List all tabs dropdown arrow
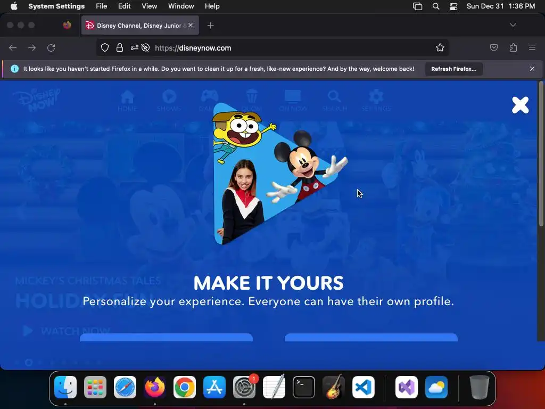The height and width of the screenshot is (409, 545). [513, 25]
